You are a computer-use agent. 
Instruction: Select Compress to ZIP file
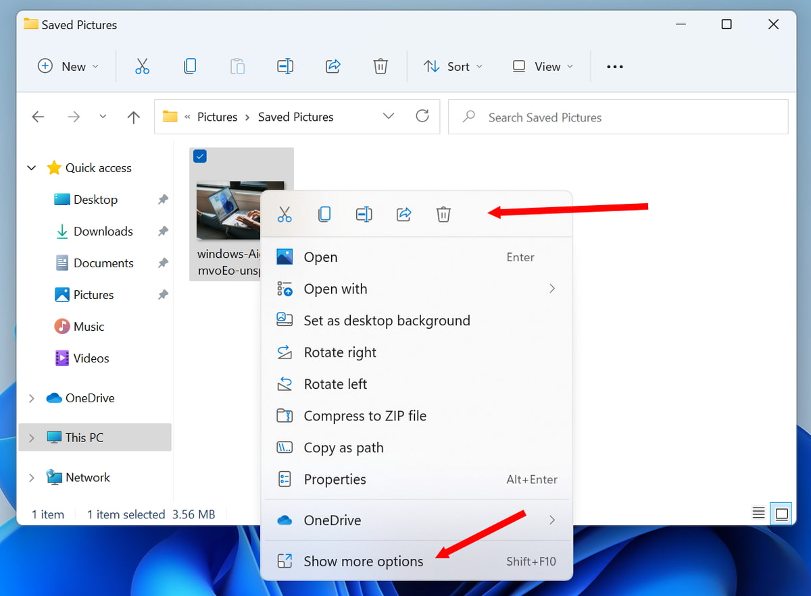(x=416, y=416)
